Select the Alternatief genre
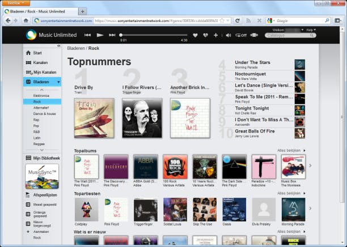This screenshot has width=347, height=247. pyautogui.click(x=41, y=108)
